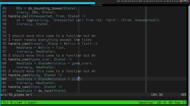This screenshot has width=190, height=106.
Task: Click {noreply, State} on line 90
Action: tap(32, 24)
